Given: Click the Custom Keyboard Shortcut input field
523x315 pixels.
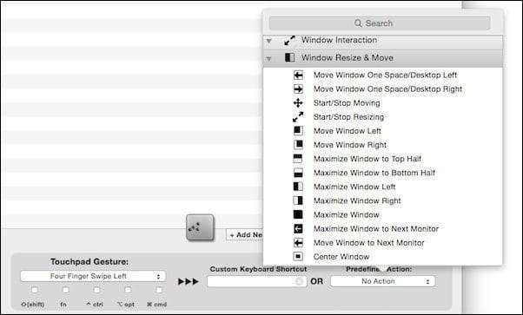Looking at the screenshot, I should click(x=256, y=282).
